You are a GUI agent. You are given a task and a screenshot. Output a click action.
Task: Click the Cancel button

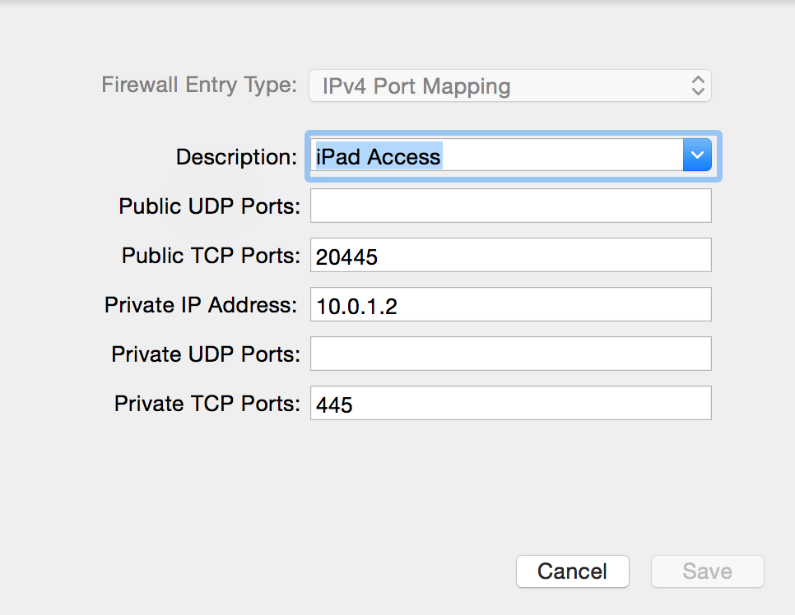(x=572, y=571)
